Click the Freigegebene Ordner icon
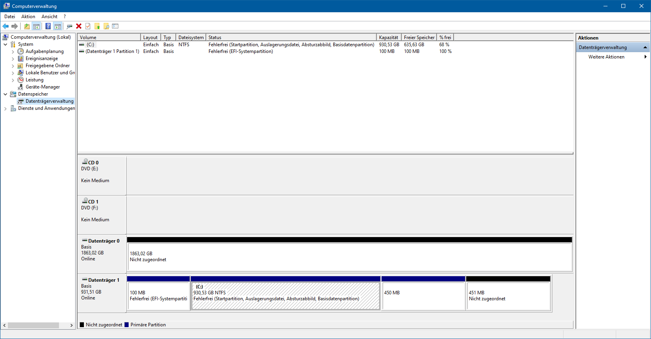Viewport: 651px width, 339px height. [x=21, y=66]
